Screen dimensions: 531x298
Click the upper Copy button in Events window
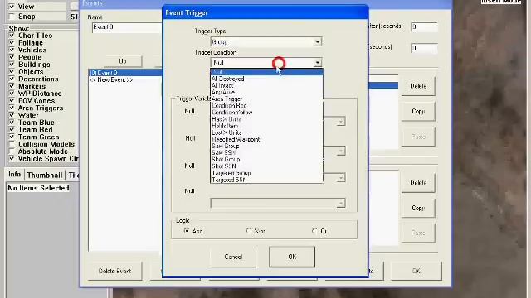418,112
